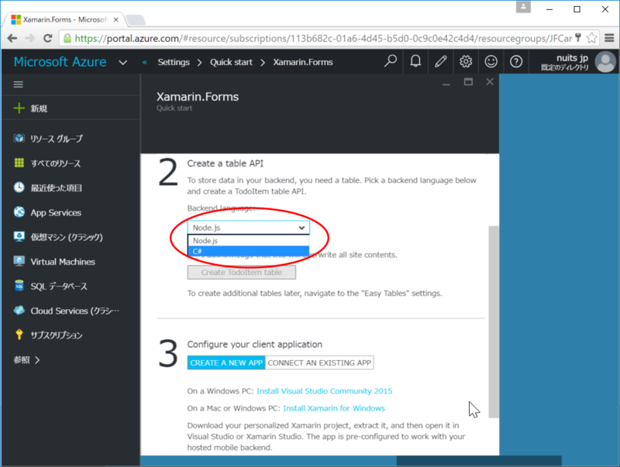Click the App Services globe icon

[19, 212]
